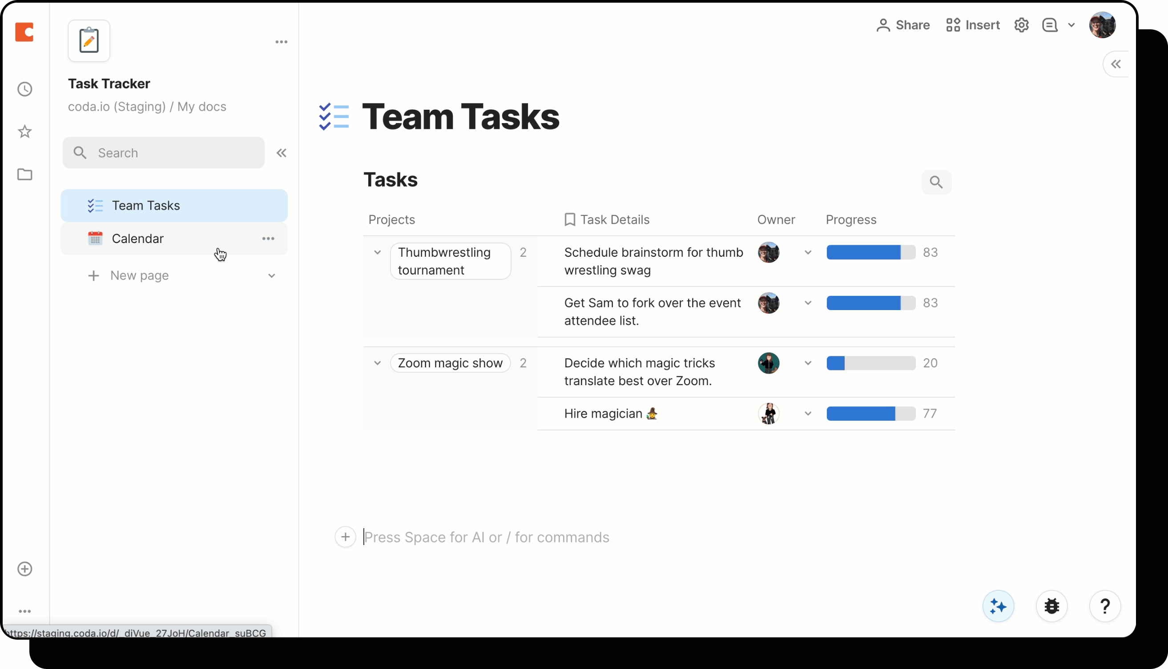This screenshot has width=1168, height=669.
Task: Click the progress bar for Hire magician
Action: (x=870, y=413)
